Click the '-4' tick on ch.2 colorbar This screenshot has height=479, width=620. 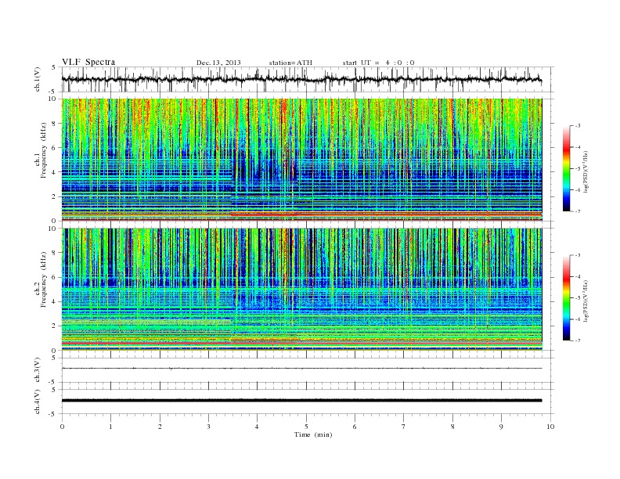tap(578, 276)
